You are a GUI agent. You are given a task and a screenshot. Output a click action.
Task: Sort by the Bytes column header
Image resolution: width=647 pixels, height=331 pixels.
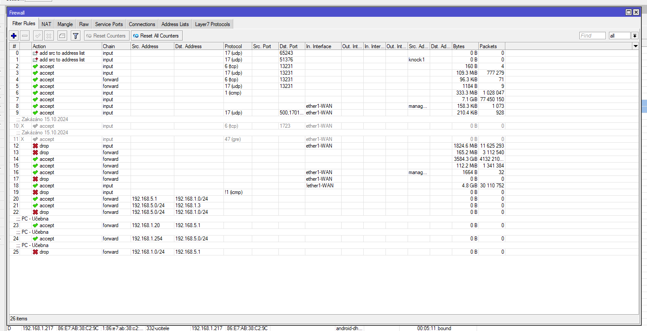coord(465,46)
